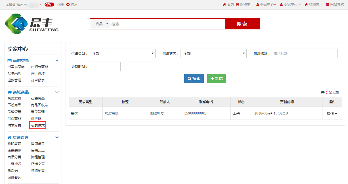Collapse the 商城交易 sidebar section
This screenshot has width=348, height=184.
(x=57, y=60)
